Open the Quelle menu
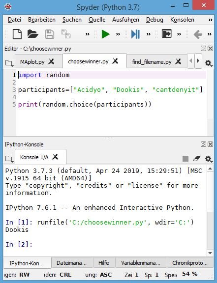This screenshot has height=283, width=217. pyautogui.click(x=97, y=20)
